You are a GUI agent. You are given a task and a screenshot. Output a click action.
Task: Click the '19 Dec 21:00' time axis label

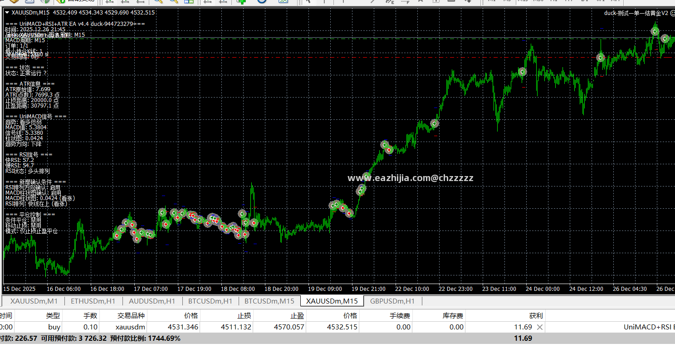pos(368,289)
